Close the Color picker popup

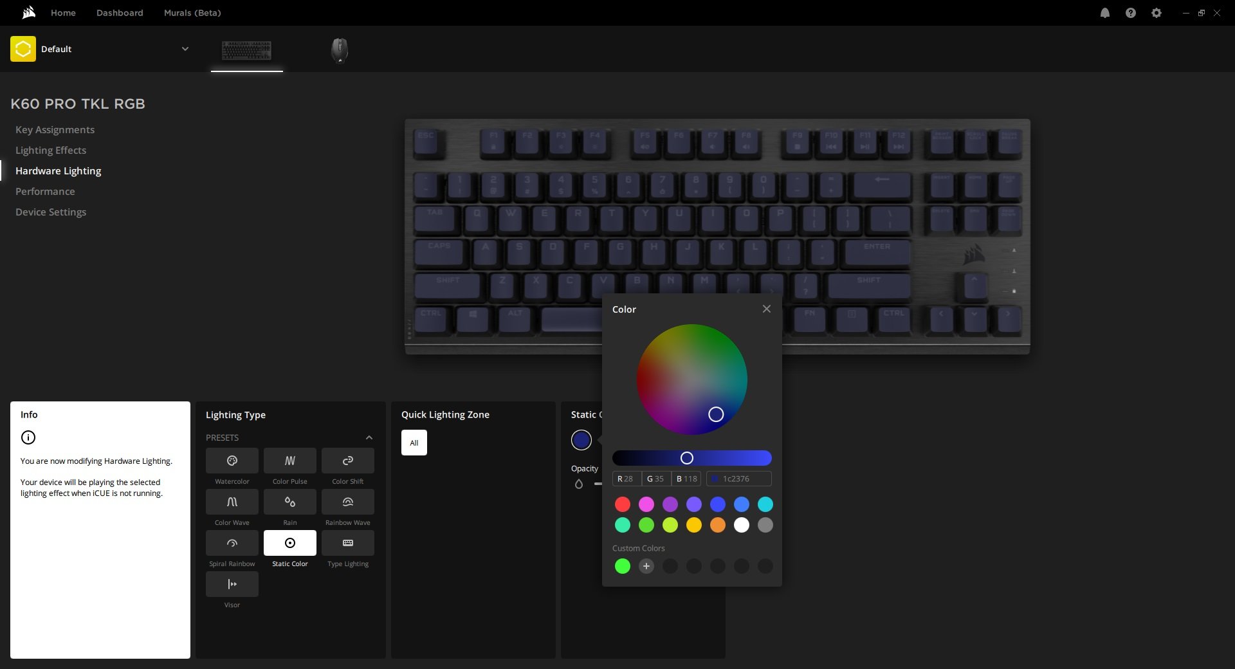767,309
